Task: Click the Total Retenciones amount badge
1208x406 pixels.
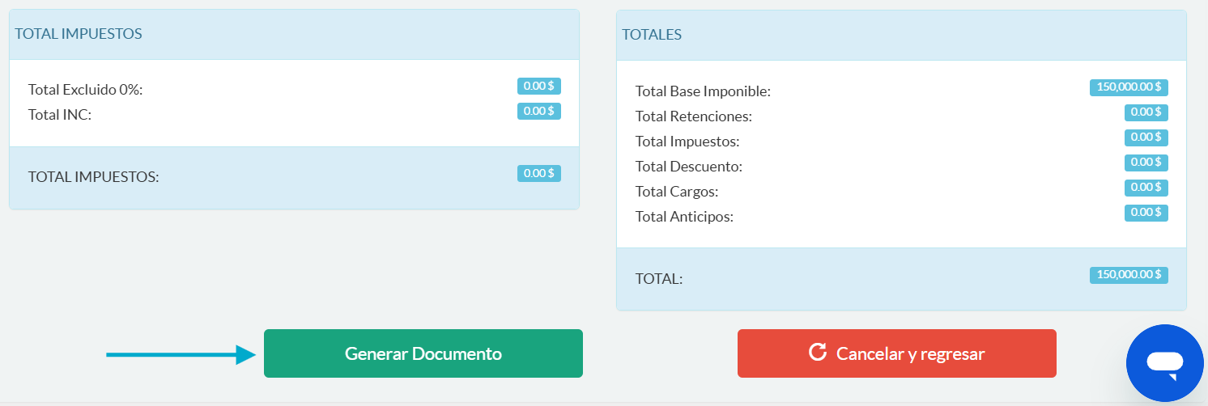Action: click(1146, 112)
